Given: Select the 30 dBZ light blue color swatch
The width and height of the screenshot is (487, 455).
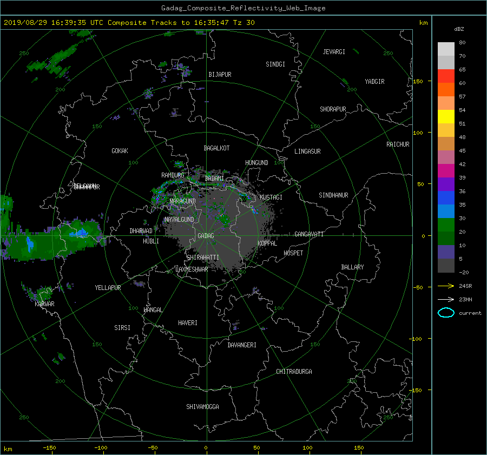Looking at the screenshot, I should 446,212.
